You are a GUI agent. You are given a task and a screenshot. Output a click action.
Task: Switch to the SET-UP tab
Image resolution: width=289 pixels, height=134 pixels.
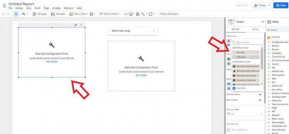[x=236, y=30]
